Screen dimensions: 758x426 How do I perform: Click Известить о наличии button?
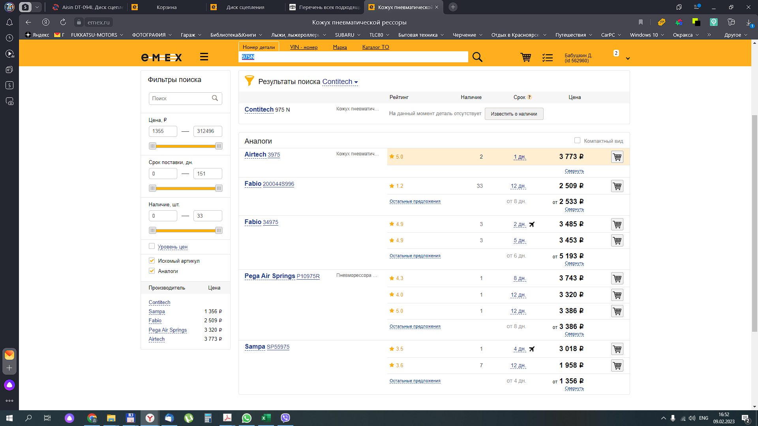[x=514, y=114]
